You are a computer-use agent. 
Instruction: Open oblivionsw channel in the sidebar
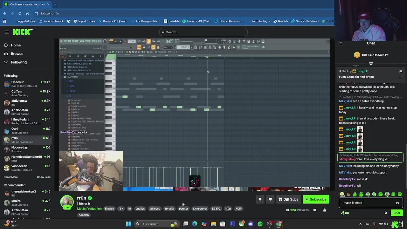pyautogui.click(x=27, y=103)
